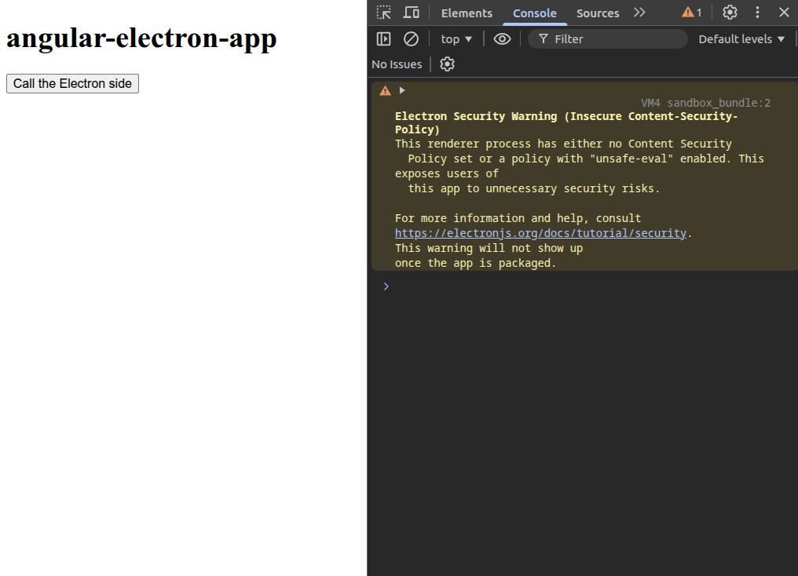The width and height of the screenshot is (798, 576).
Task: Create a live expression with the eye icon
Action: [x=502, y=38]
